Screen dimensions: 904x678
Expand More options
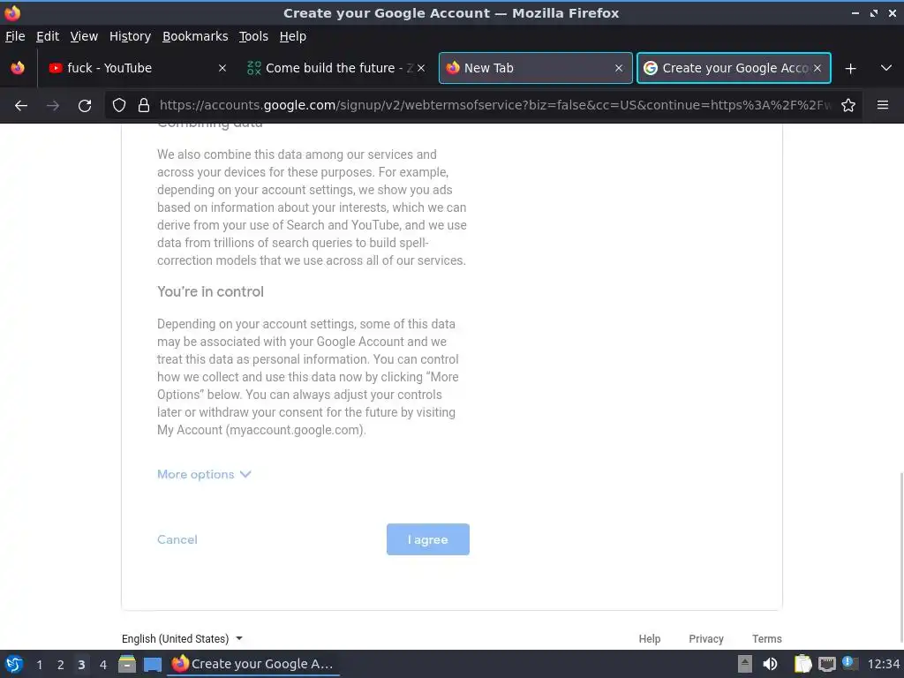pyautogui.click(x=204, y=474)
